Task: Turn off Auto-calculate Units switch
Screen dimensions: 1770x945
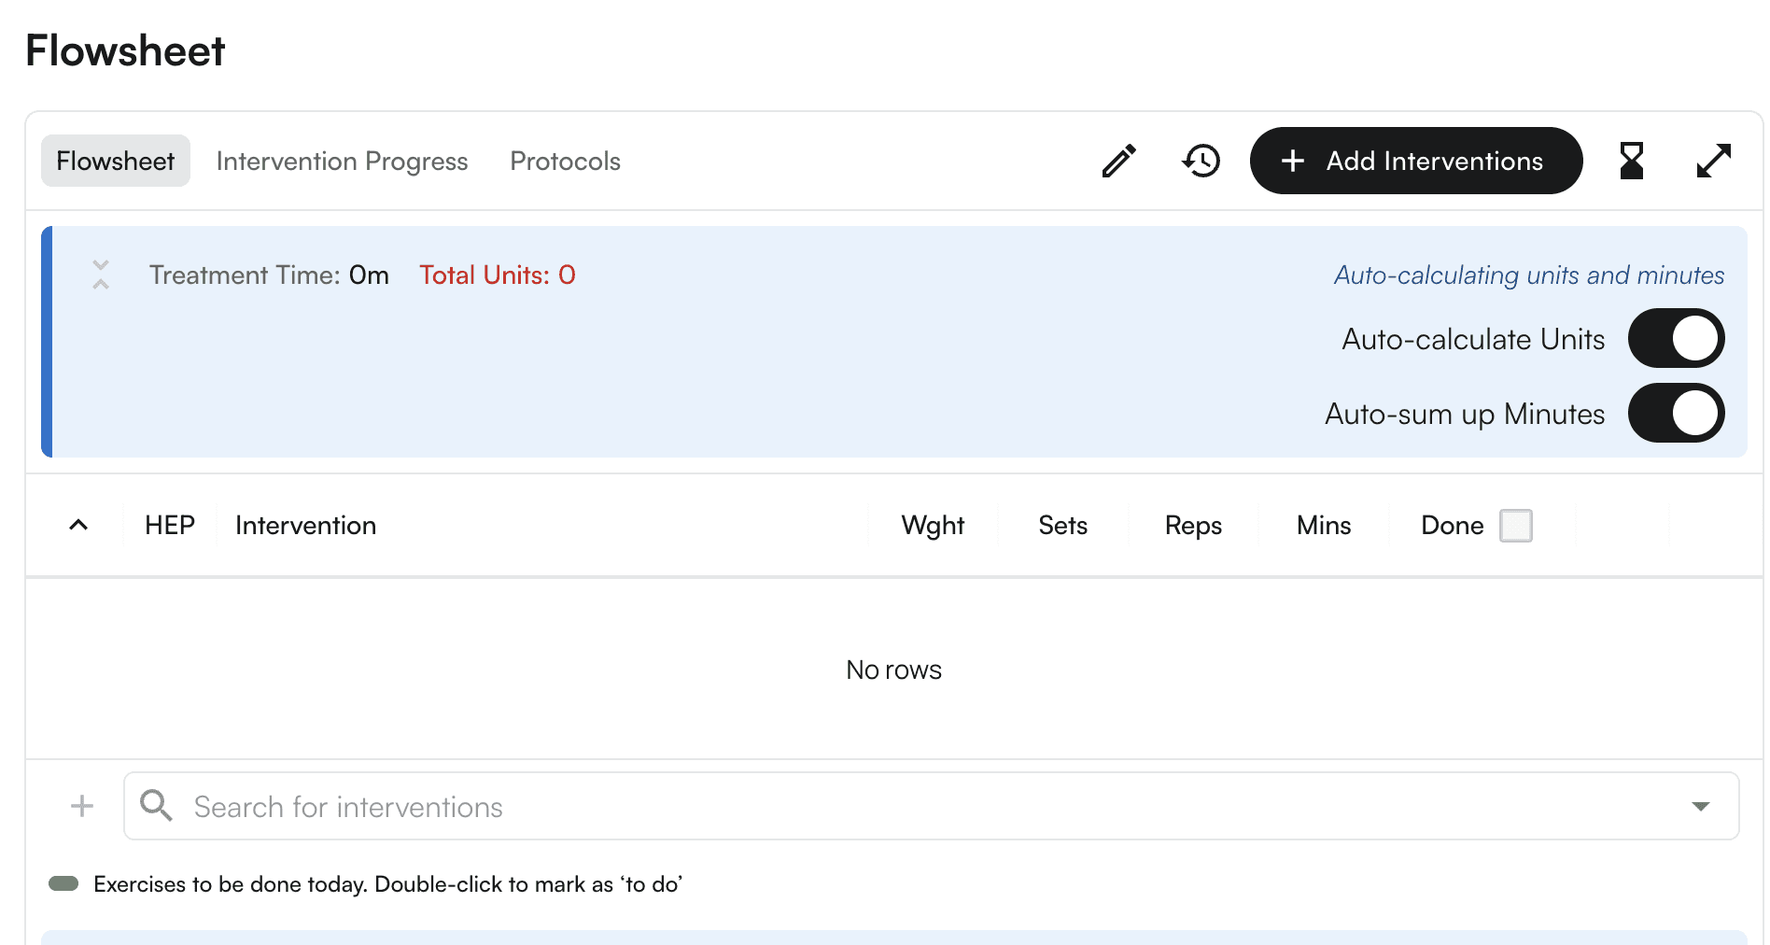Action: pos(1676,338)
